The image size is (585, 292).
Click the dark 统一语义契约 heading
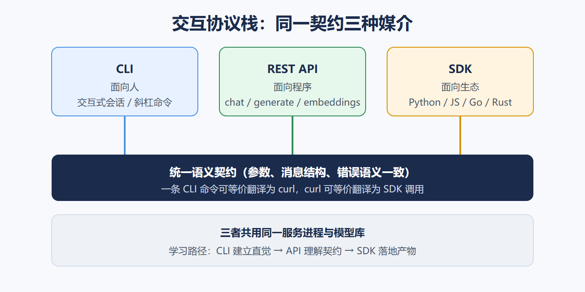(292, 173)
